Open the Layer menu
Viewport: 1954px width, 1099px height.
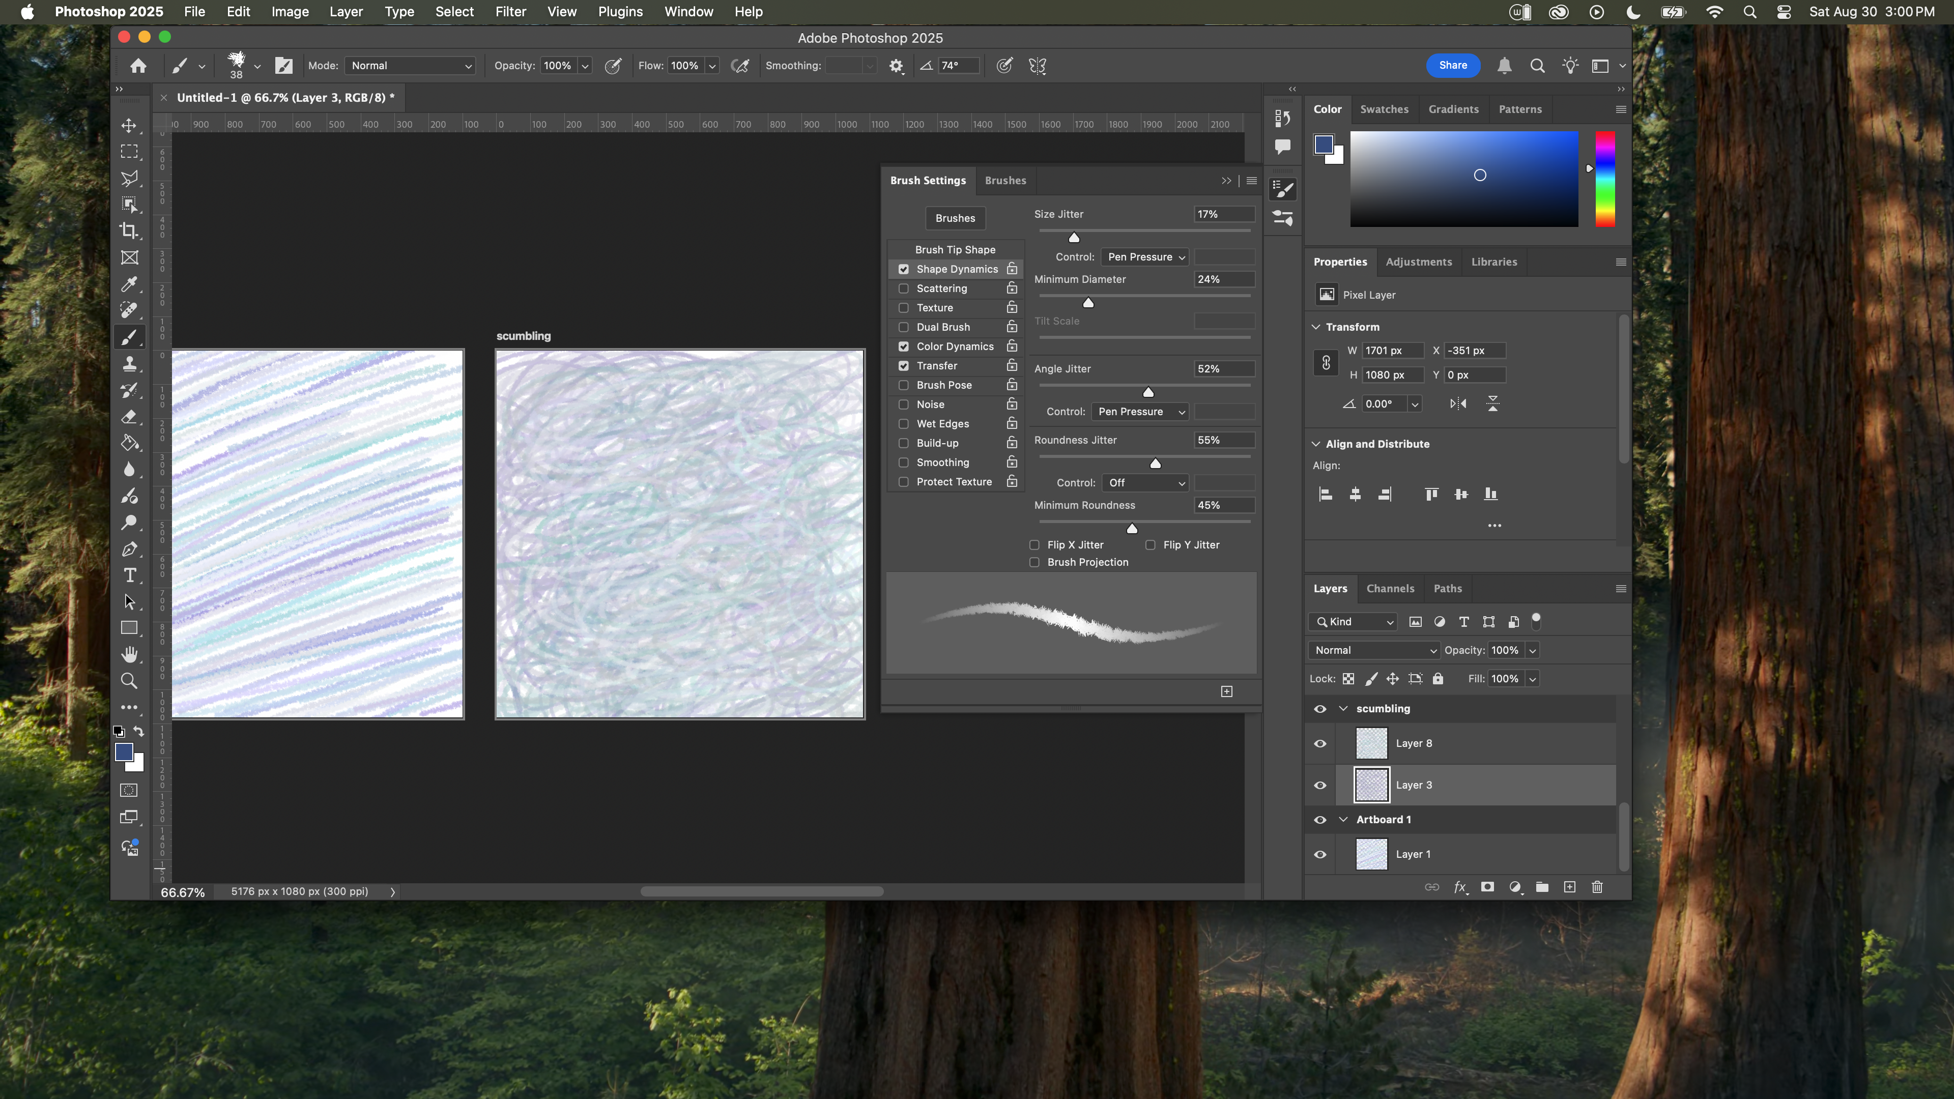(346, 11)
